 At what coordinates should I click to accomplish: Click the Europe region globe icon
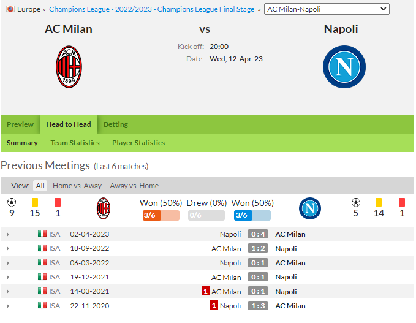coord(10,9)
